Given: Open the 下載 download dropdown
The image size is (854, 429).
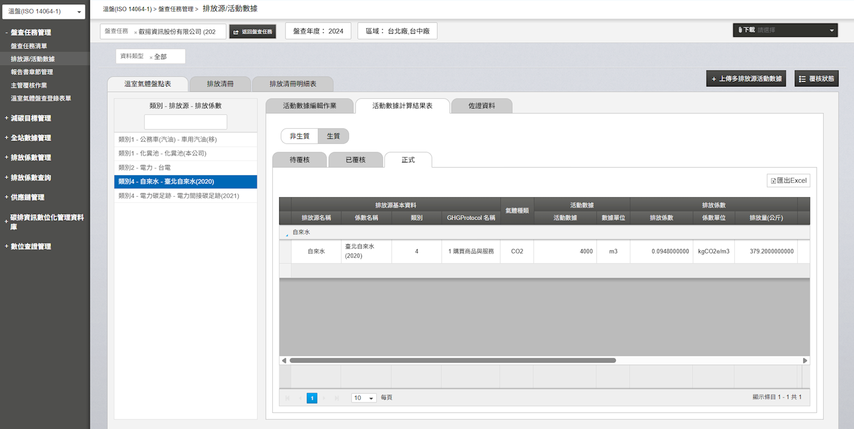Looking at the screenshot, I should point(785,30).
